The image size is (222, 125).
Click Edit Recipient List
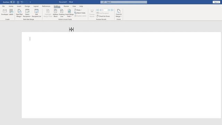(x=36, y=13)
